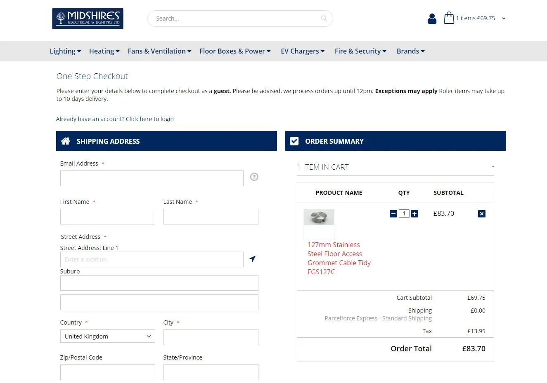Decrease quantity with the minus icon
This screenshot has height=383, width=547.
tap(393, 213)
